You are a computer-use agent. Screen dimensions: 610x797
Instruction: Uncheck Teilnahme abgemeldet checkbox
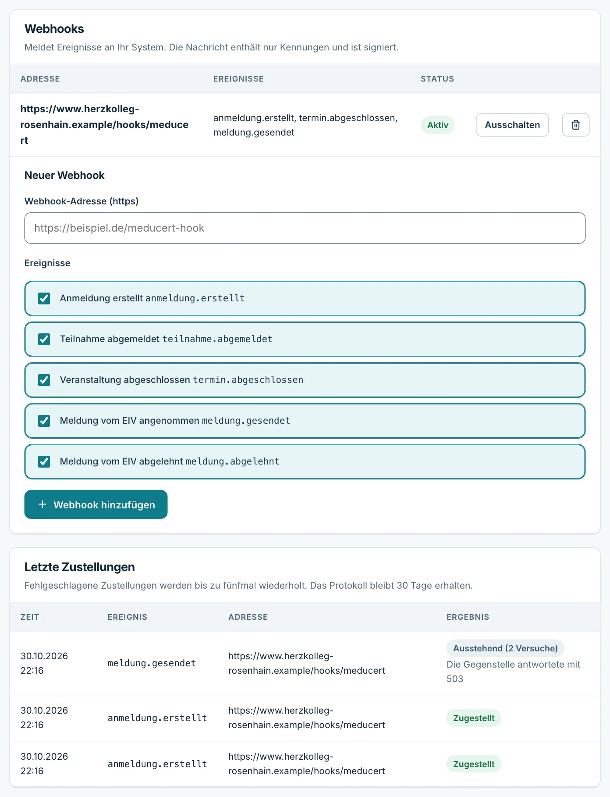[x=44, y=339]
